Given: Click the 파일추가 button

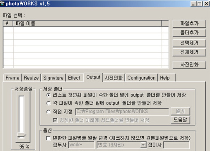Looking at the screenshot, I should tap(189, 24).
